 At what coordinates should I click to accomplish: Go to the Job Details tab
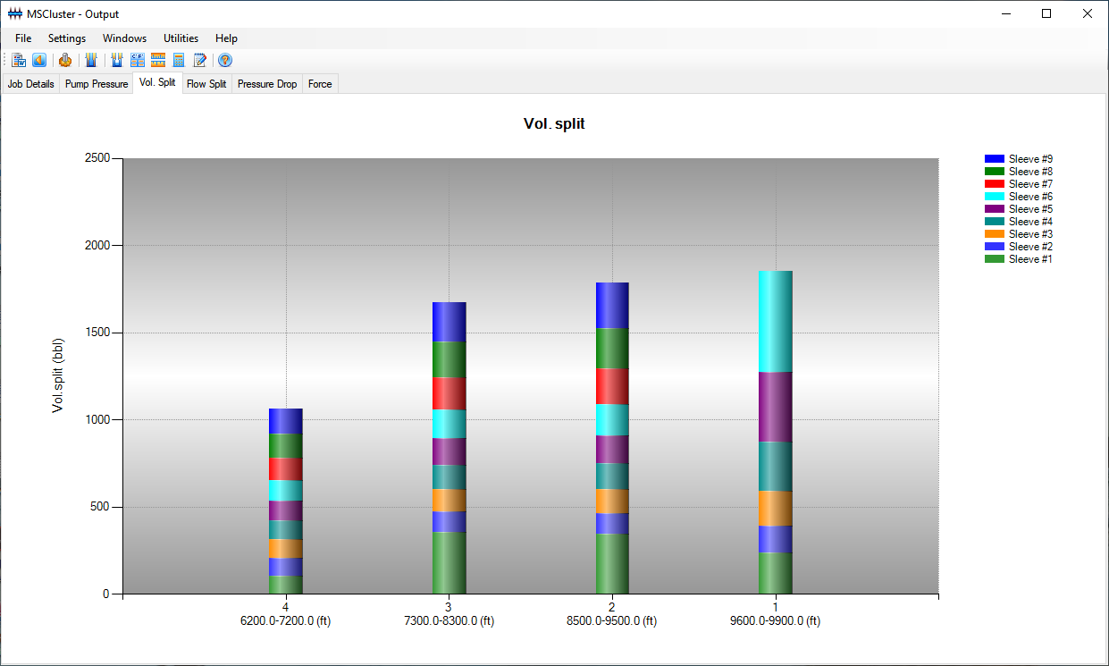pyautogui.click(x=31, y=84)
